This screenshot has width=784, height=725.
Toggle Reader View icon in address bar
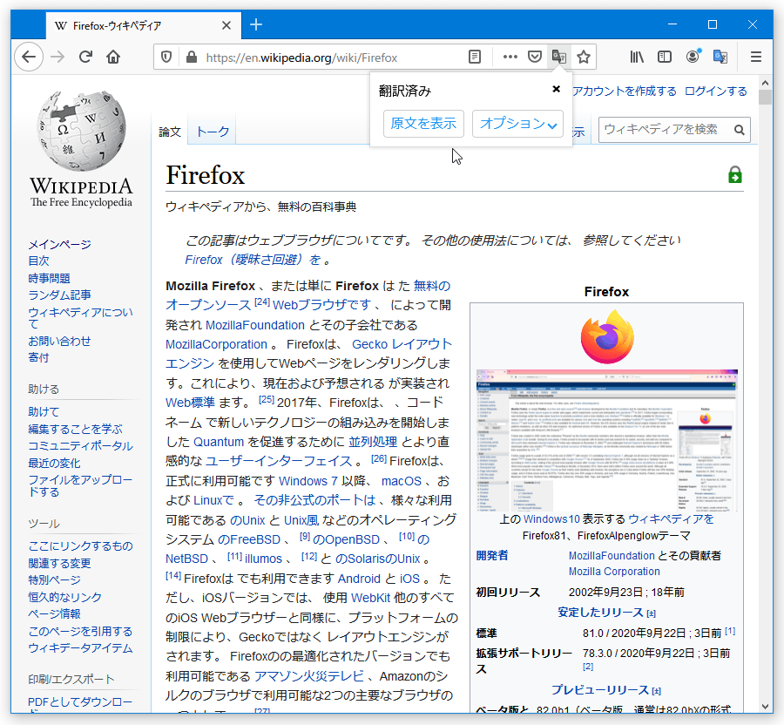475,57
